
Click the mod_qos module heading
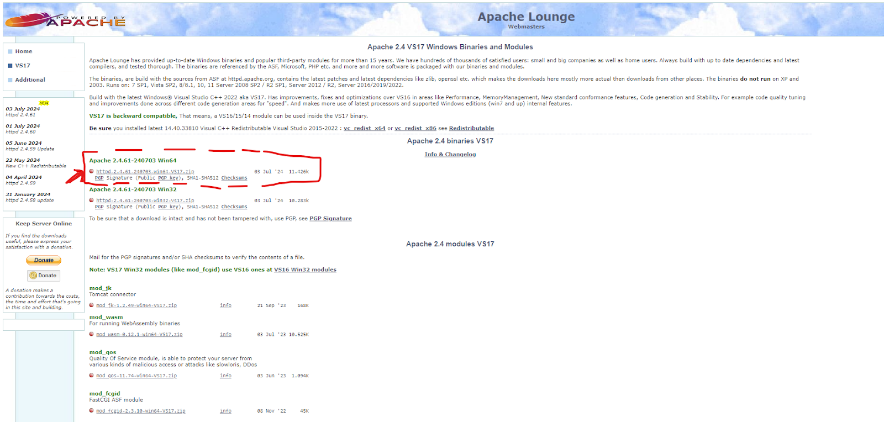(103, 352)
